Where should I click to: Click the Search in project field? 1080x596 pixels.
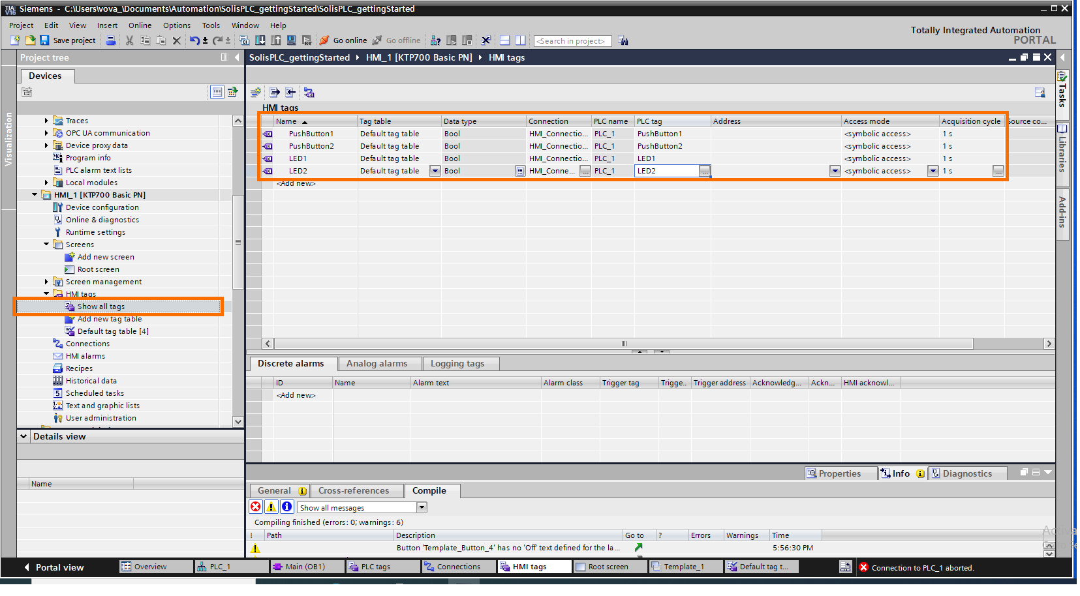click(x=572, y=41)
